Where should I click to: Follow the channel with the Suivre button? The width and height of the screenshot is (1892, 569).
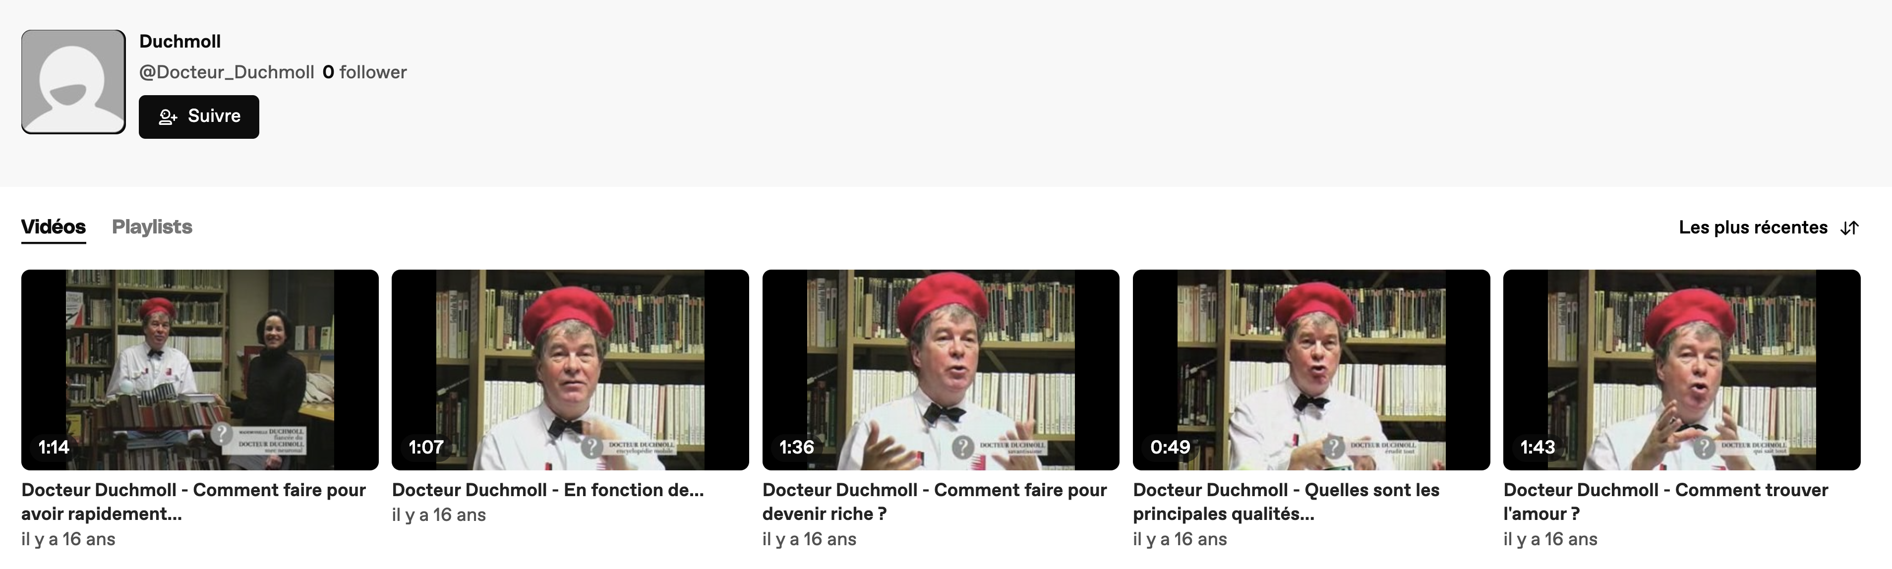[x=199, y=117]
